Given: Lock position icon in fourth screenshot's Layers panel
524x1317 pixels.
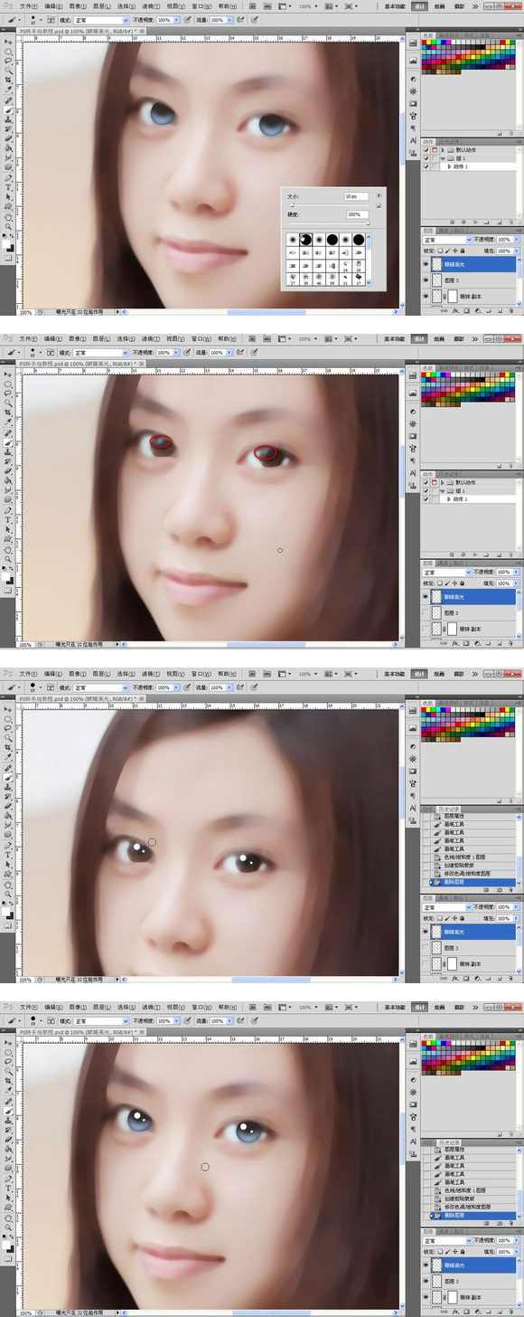Looking at the screenshot, I should click(x=454, y=1251).
